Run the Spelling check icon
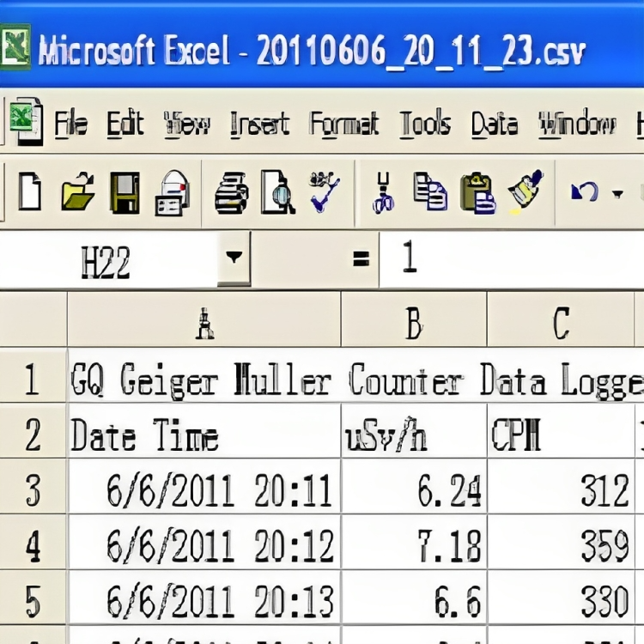This screenshot has width=644, height=644. [325, 191]
